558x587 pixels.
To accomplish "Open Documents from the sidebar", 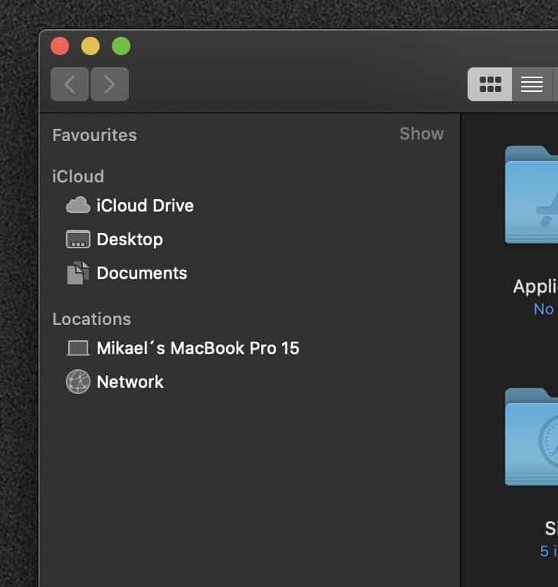I will 142,273.
